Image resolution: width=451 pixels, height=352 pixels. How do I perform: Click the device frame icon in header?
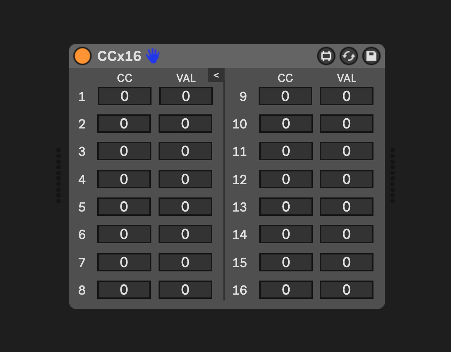(x=326, y=56)
